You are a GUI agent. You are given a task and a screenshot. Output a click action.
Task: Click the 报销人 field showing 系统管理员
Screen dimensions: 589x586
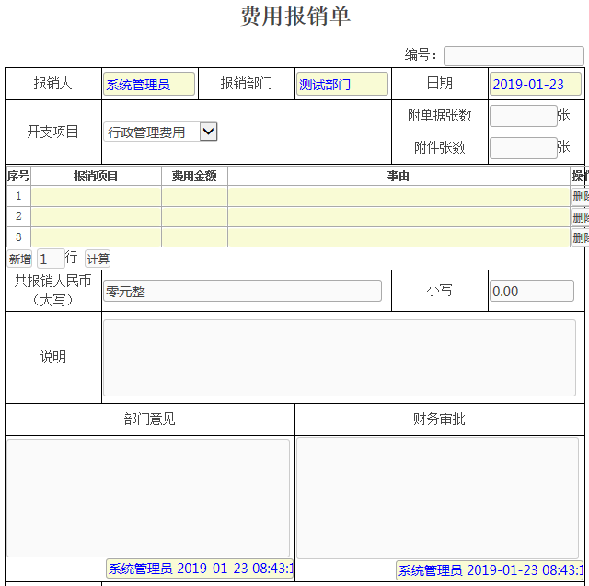click(x=149, y=84)
